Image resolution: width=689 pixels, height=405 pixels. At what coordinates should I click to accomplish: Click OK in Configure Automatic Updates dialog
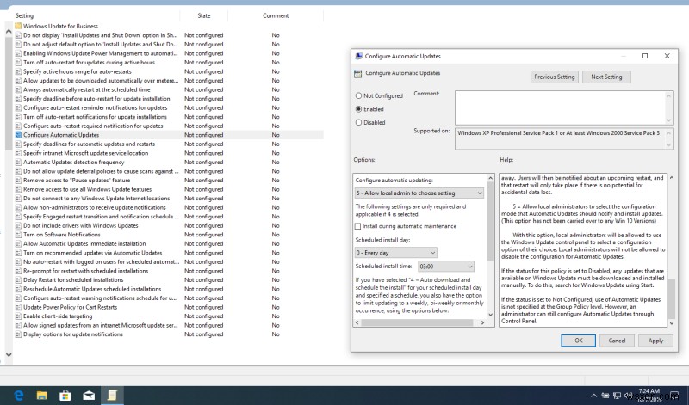(578, 341)
